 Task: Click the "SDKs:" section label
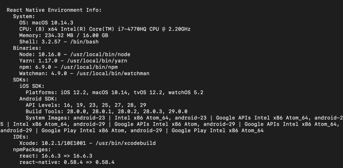click(21, 80)
